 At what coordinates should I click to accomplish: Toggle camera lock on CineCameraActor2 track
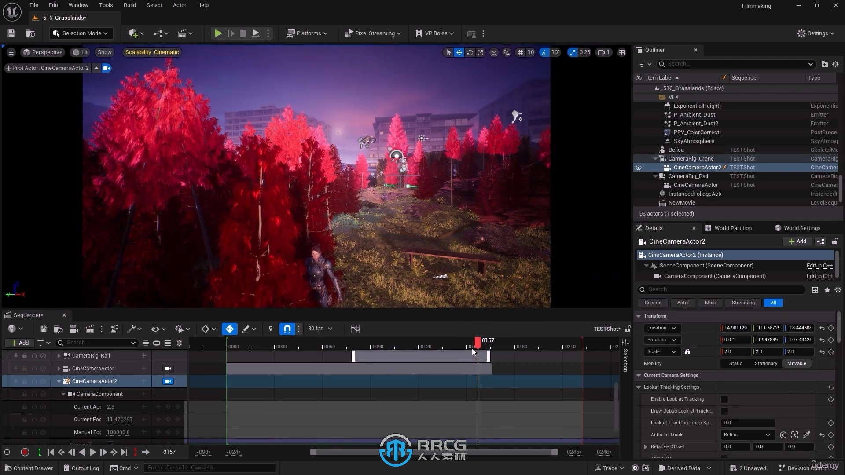click(x=168, y=381)
